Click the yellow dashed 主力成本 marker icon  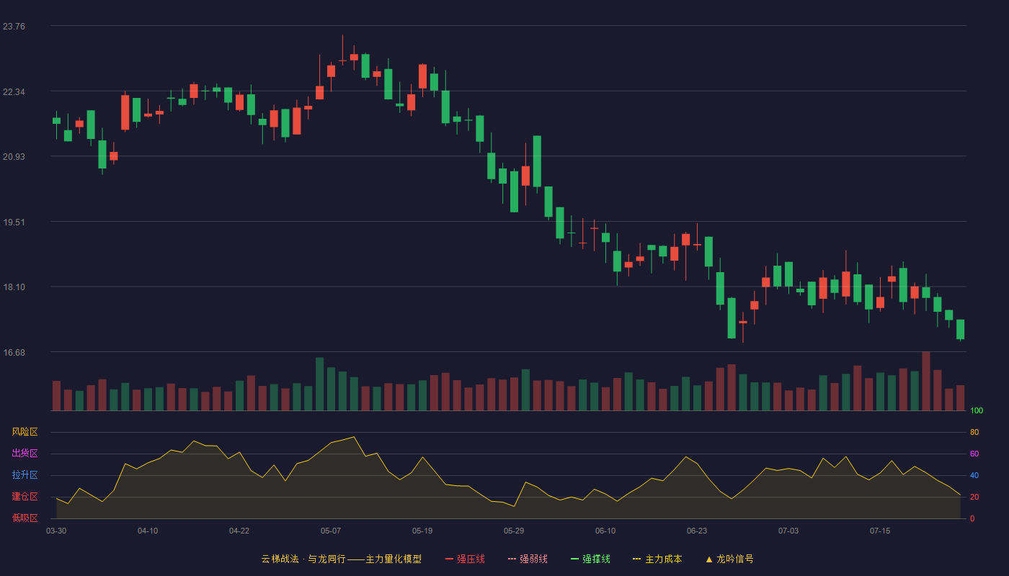(x=636, y=559)
